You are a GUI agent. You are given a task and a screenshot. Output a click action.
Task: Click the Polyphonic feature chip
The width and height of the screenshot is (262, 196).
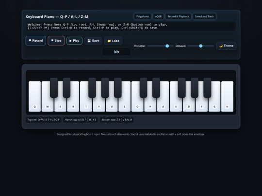point(143,16)
